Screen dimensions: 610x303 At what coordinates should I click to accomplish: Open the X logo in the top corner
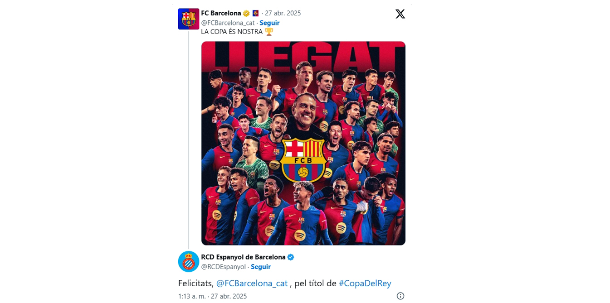(x=400, y=14)
